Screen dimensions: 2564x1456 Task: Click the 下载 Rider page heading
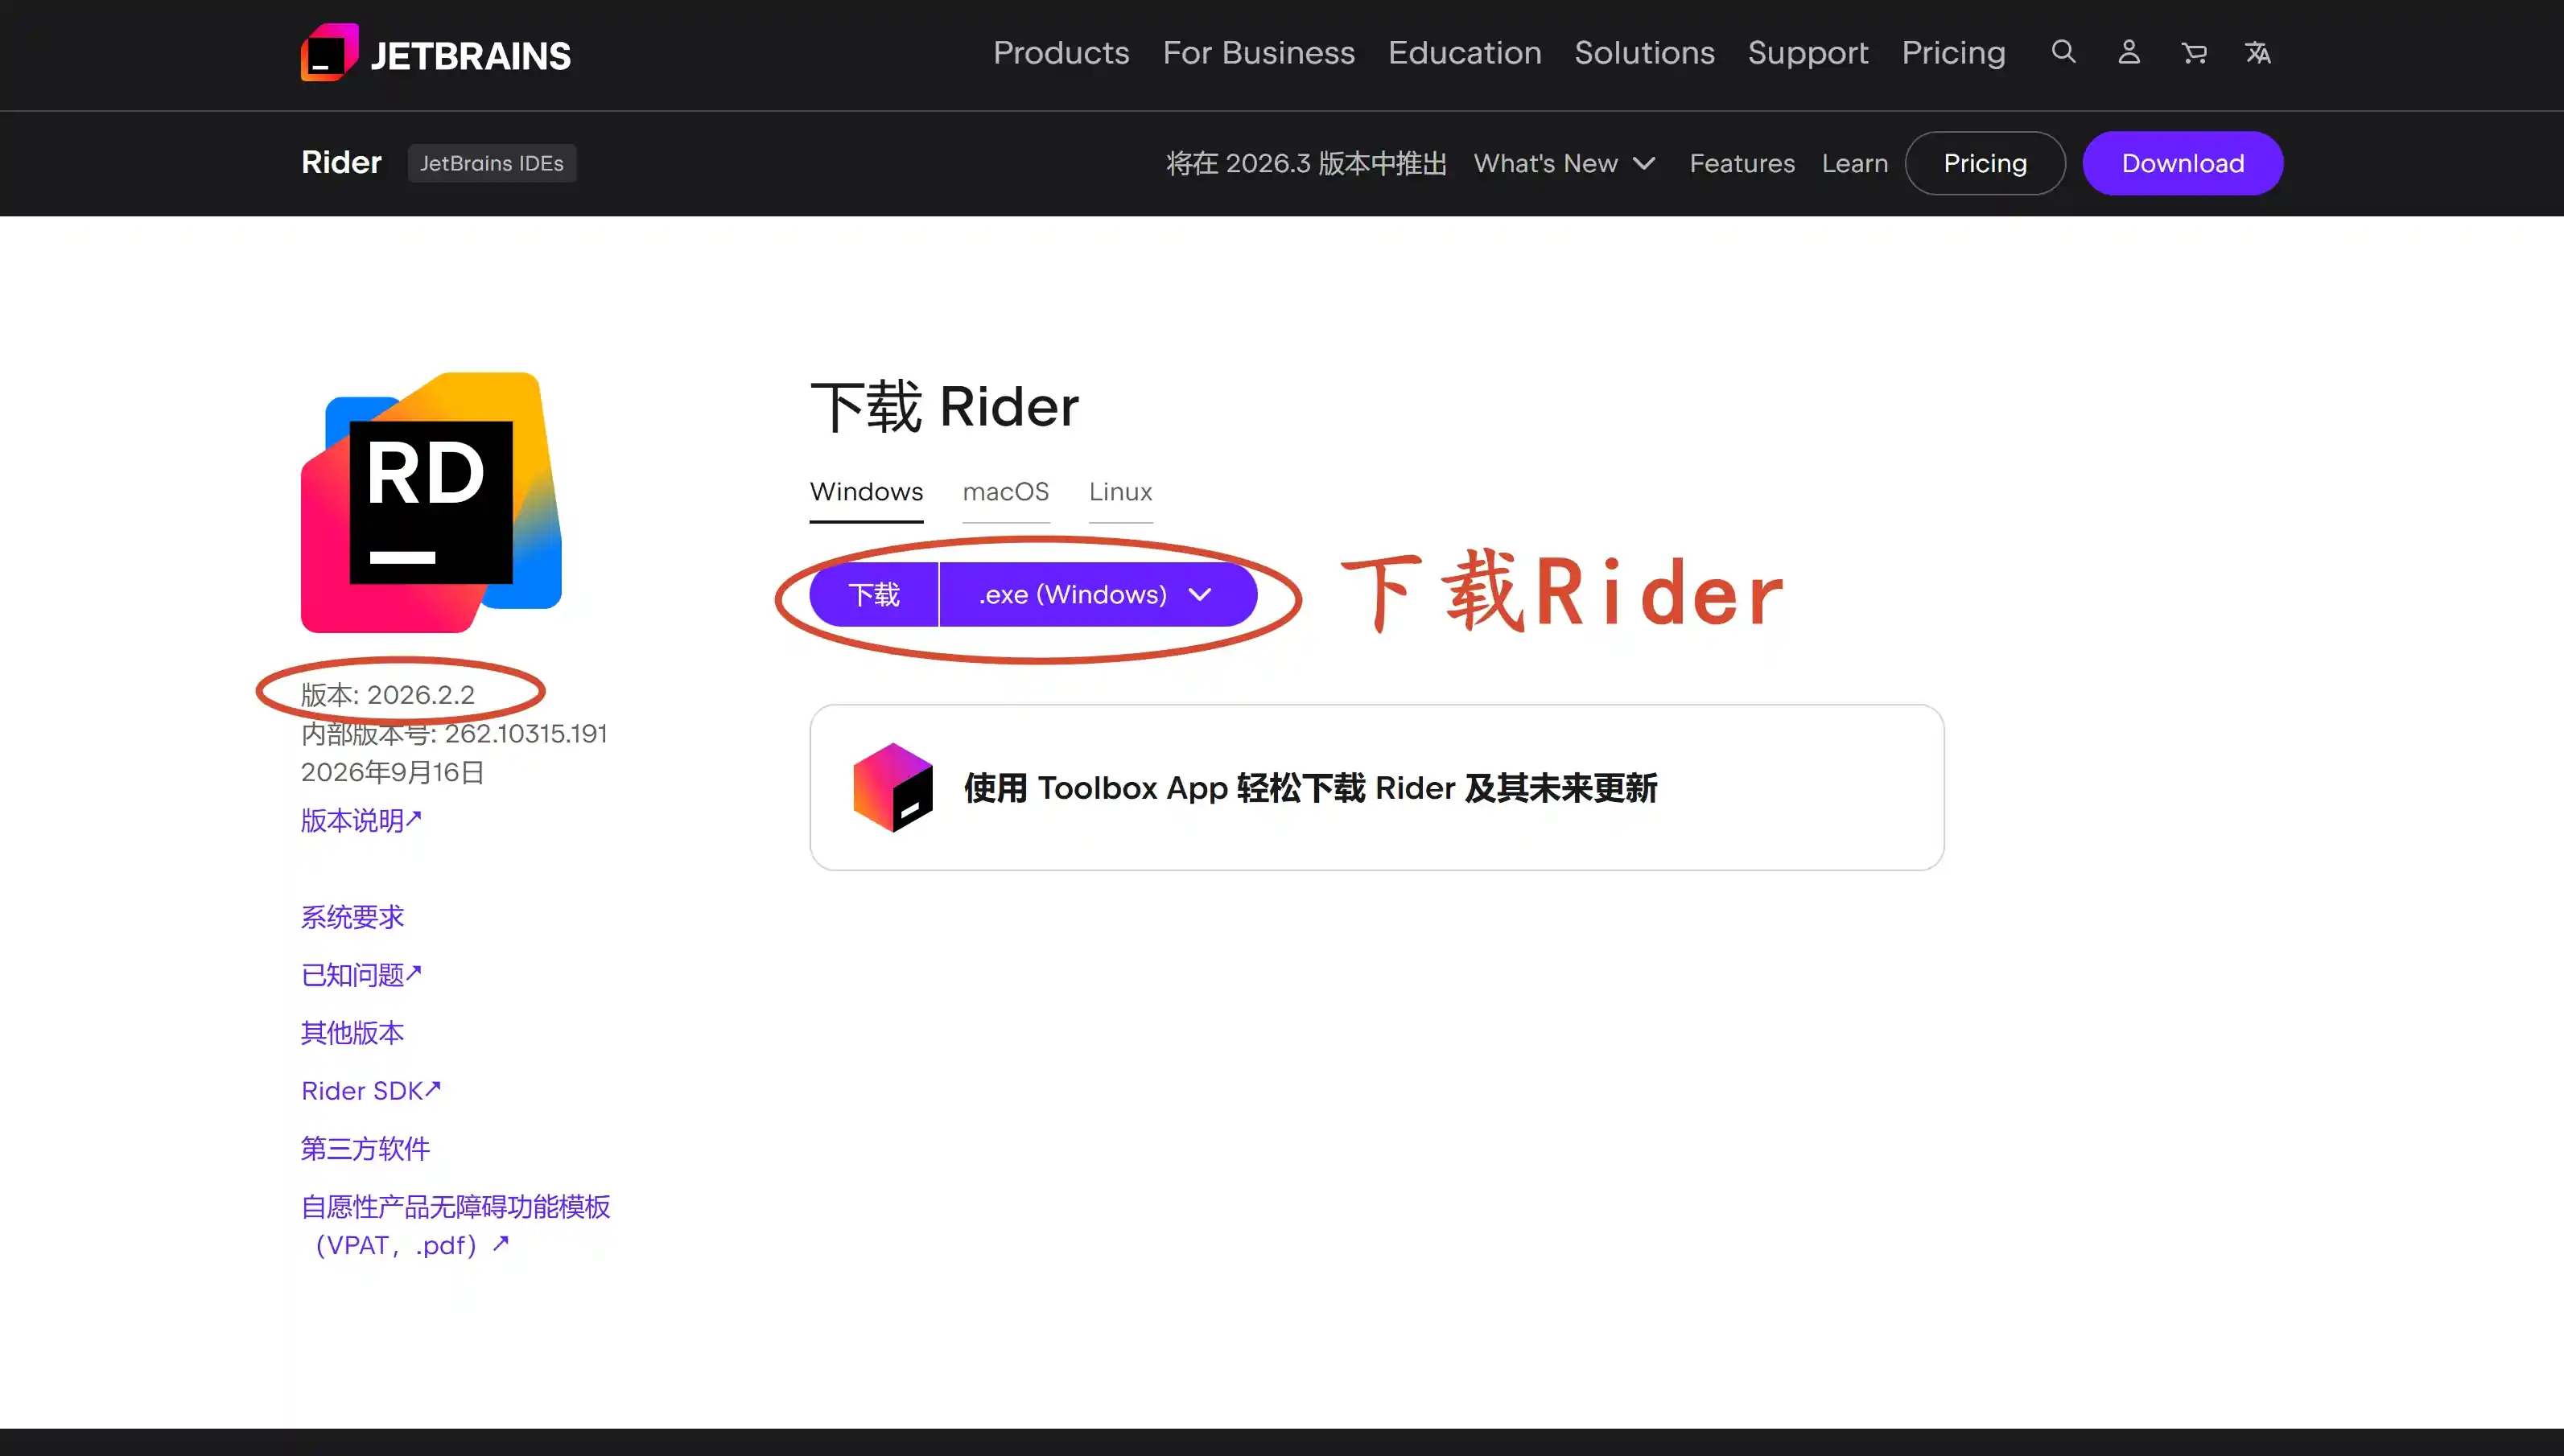944,407
